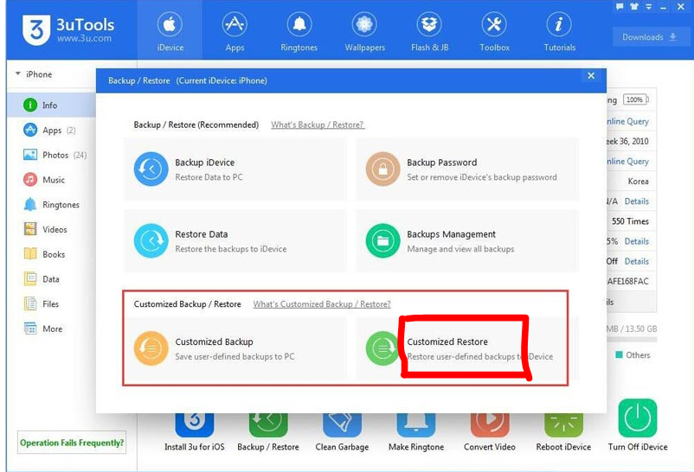Click the Convert Video shortcut
This screenshot has width=694, height=472.
click(x=490, y=432)
